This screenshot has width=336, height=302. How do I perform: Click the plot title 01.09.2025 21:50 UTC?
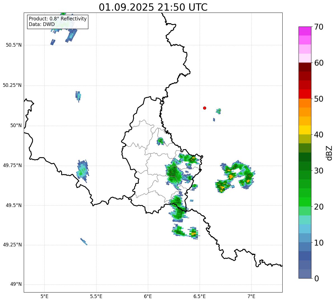click(x=153, y=7)
